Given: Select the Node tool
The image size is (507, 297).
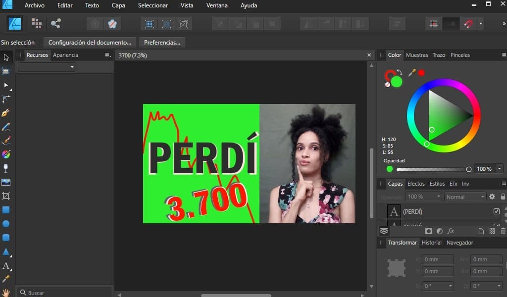Looking at the screenshot, I should click(6, 85).
